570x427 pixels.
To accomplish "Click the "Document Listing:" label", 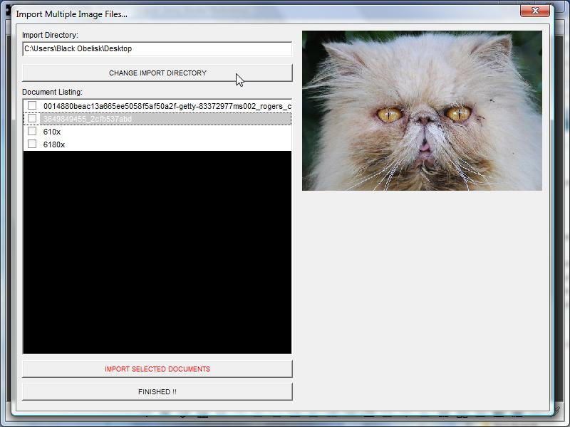I will tap(52, 92).
